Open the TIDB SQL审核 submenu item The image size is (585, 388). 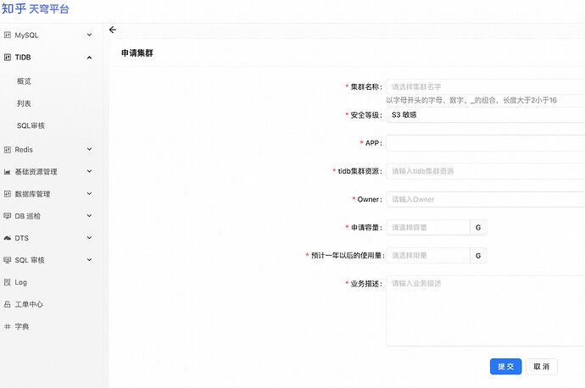point(31,125)
